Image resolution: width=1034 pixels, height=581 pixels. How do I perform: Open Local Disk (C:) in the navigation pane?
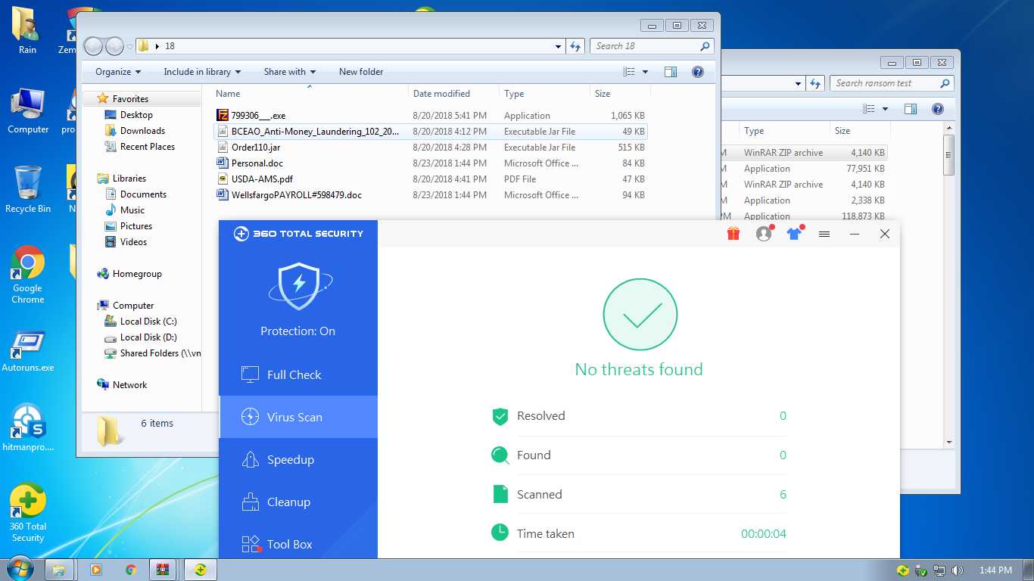pyautogui.click(x=148, y=322)
